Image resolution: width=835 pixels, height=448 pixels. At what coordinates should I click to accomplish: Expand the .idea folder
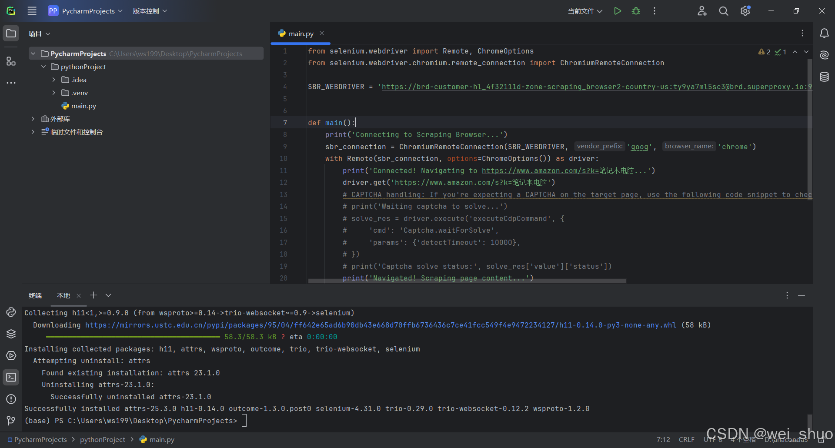(54, 80)
